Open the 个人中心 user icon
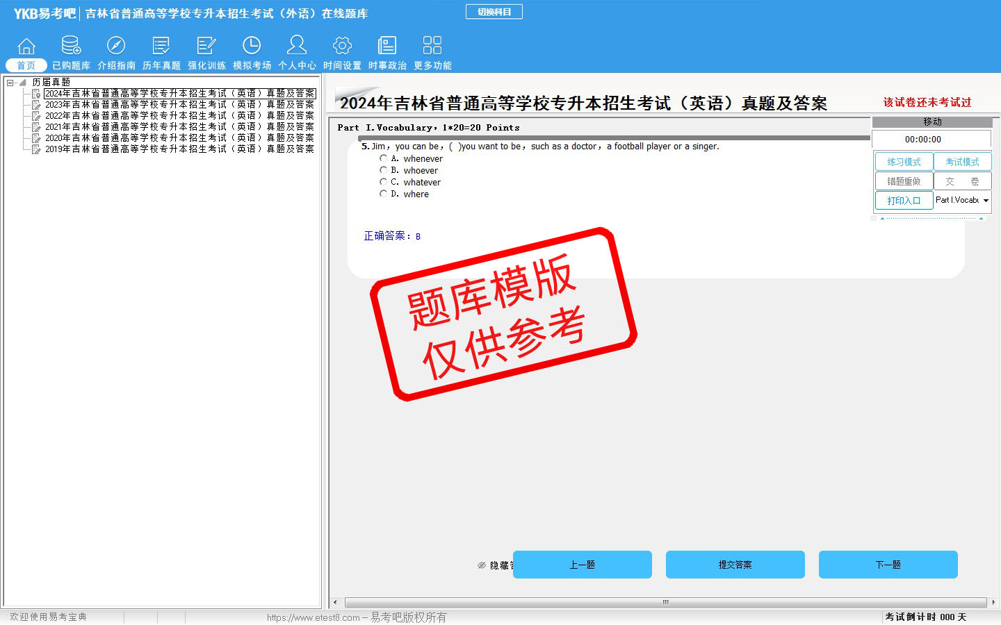This screenshot has width=1001, height=625. click(x=297, y=47)
